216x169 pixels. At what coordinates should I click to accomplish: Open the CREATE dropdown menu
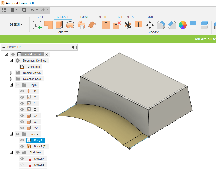(65, 32)
